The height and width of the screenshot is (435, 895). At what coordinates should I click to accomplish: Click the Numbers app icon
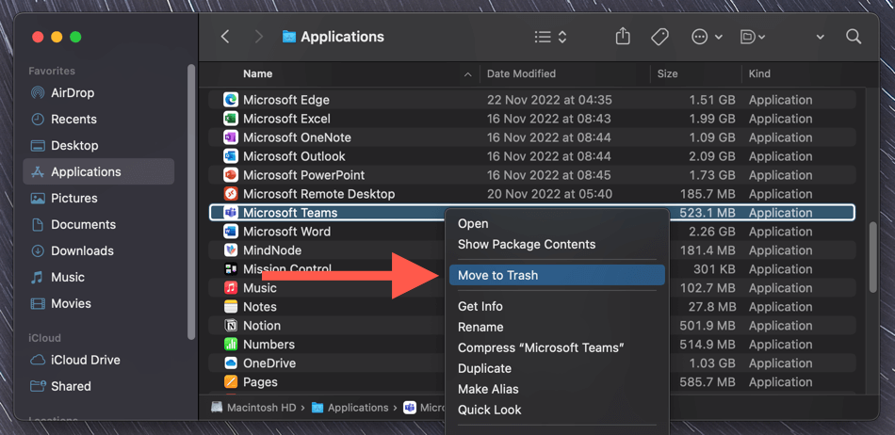coord(231,345)
